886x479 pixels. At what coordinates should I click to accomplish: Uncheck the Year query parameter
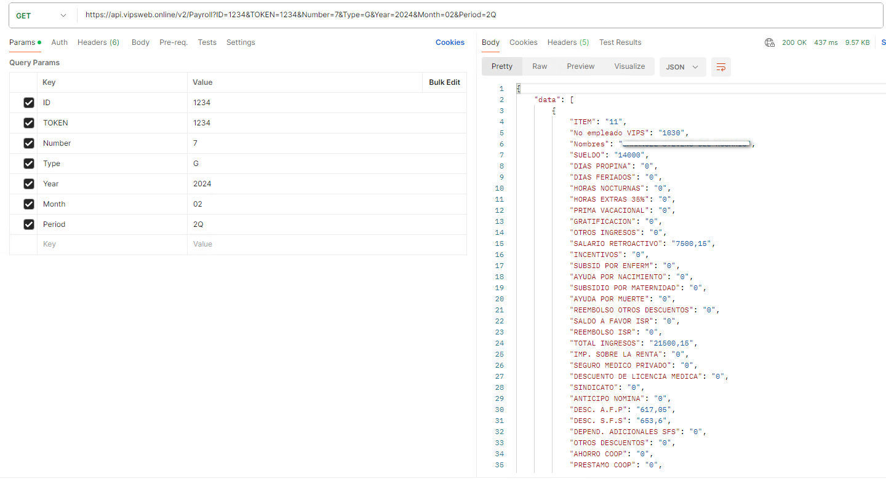(28, 184)
